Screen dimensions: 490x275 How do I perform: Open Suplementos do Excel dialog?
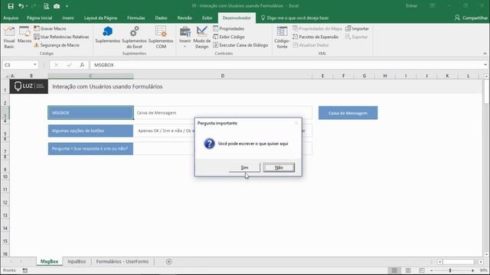[134, 37]
